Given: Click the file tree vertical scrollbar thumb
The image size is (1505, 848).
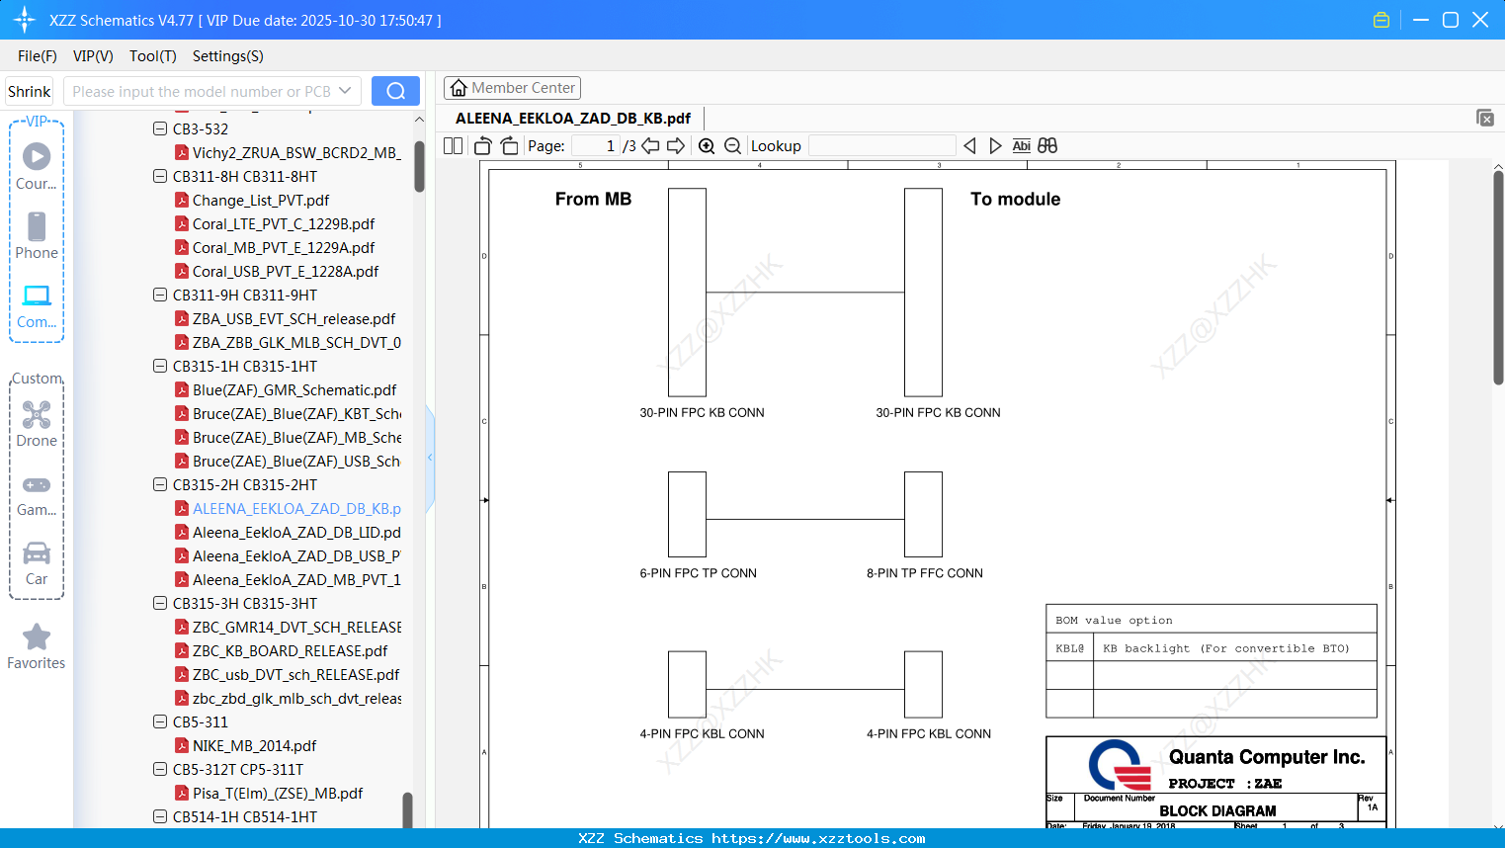Looking at the screenshot, I should [x=419, y=165].
